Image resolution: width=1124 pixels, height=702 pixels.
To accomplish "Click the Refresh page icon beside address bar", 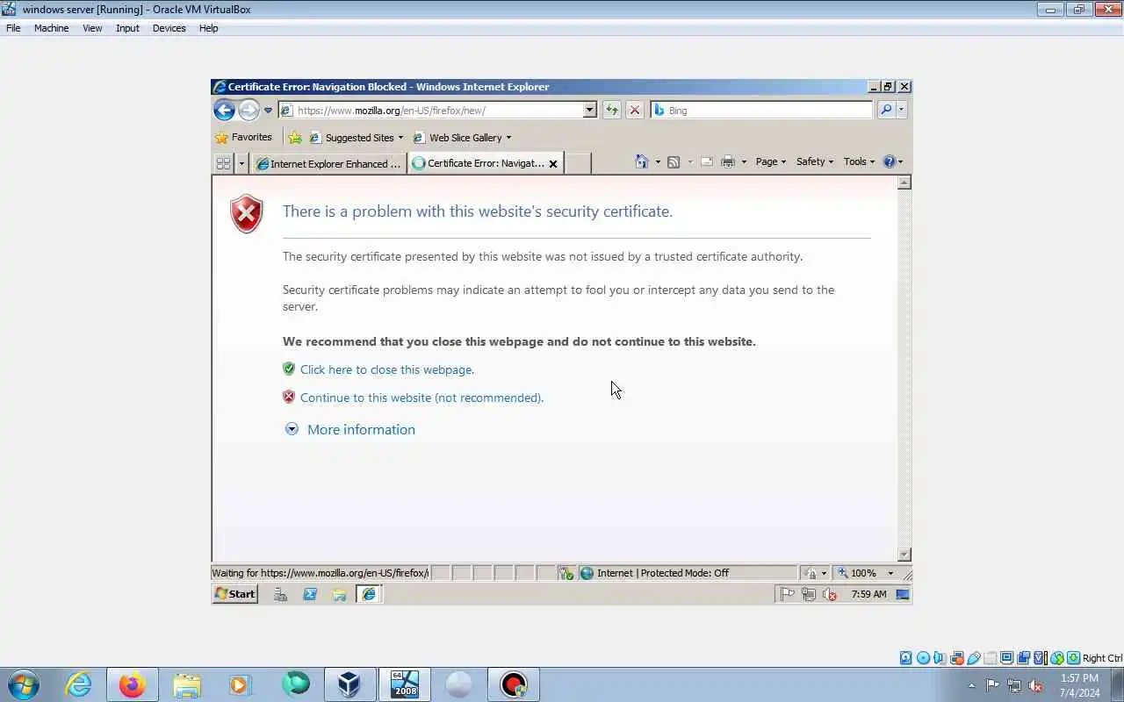I will 611,110.
